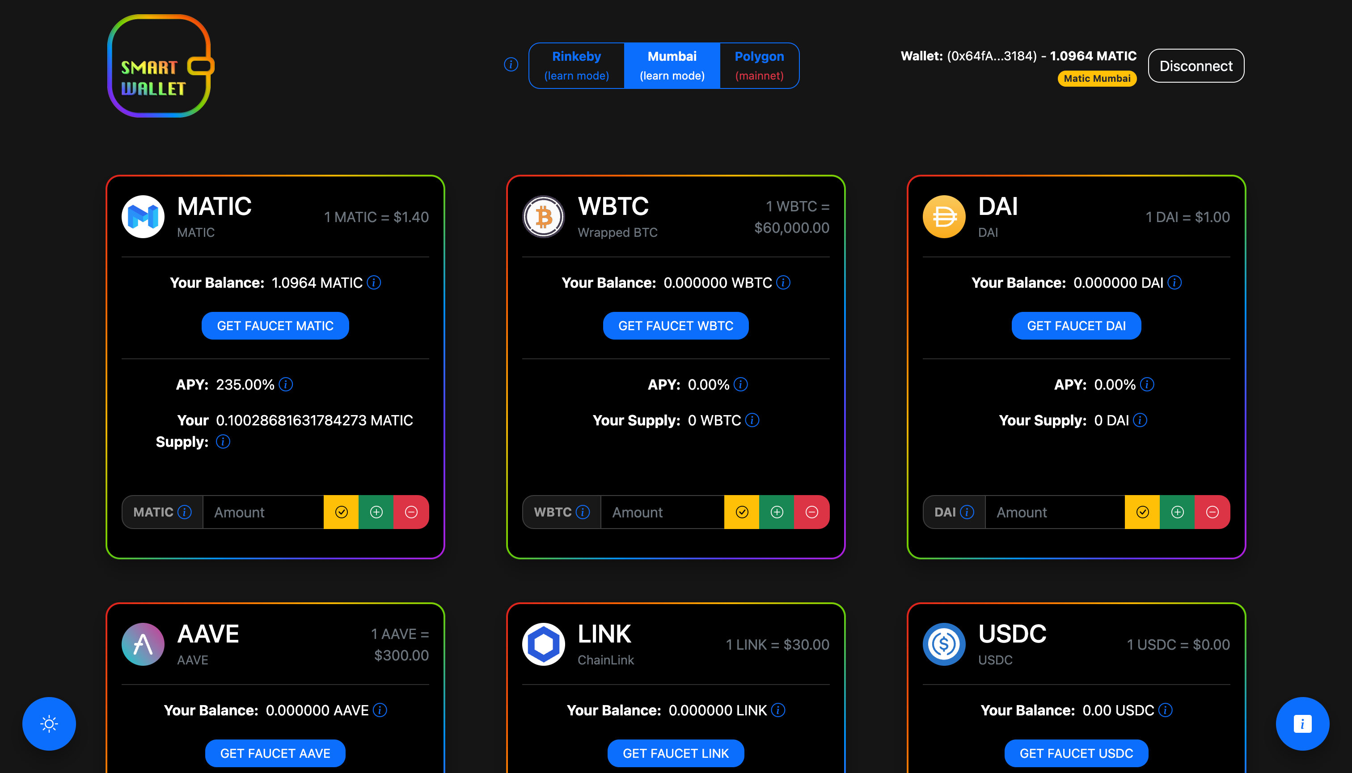Click info icon next to MATIC APY

tap(286, 384)
